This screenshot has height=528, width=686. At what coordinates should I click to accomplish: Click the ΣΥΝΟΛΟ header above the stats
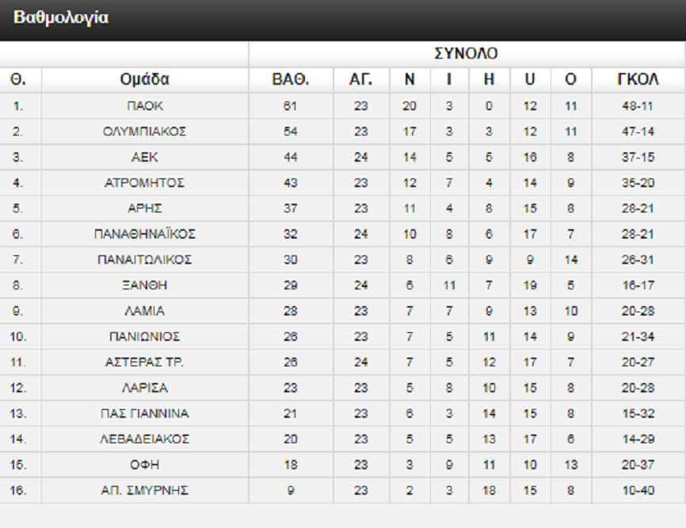pos(467,54)
